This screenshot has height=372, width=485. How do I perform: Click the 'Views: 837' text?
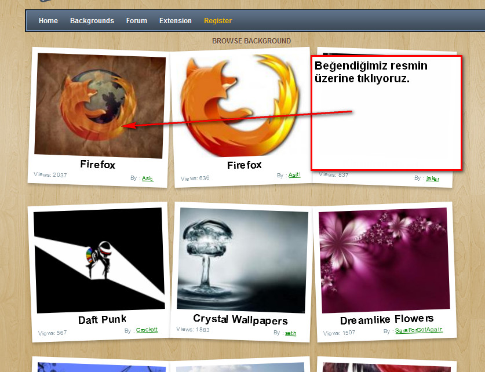click(334, 175)
